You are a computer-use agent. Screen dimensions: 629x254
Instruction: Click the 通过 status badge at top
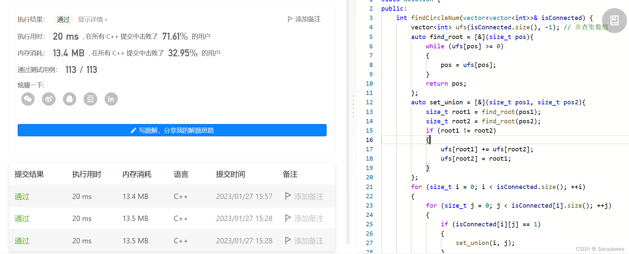[63, 19]
